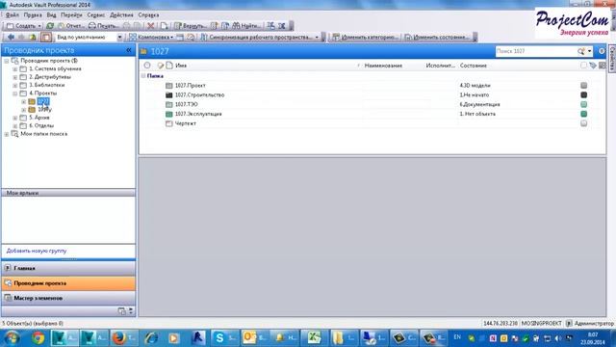Click Skype icon in taskbar
Screen dimensions: 616x347
coord(219,338)
